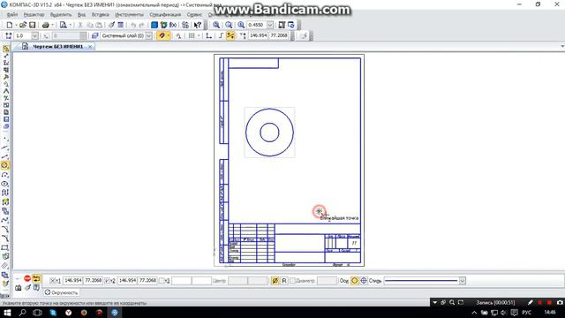The image size is (565, 318).
Task: Select the Chamfer tool in left toolbar
Action: (x=5, y=229)
